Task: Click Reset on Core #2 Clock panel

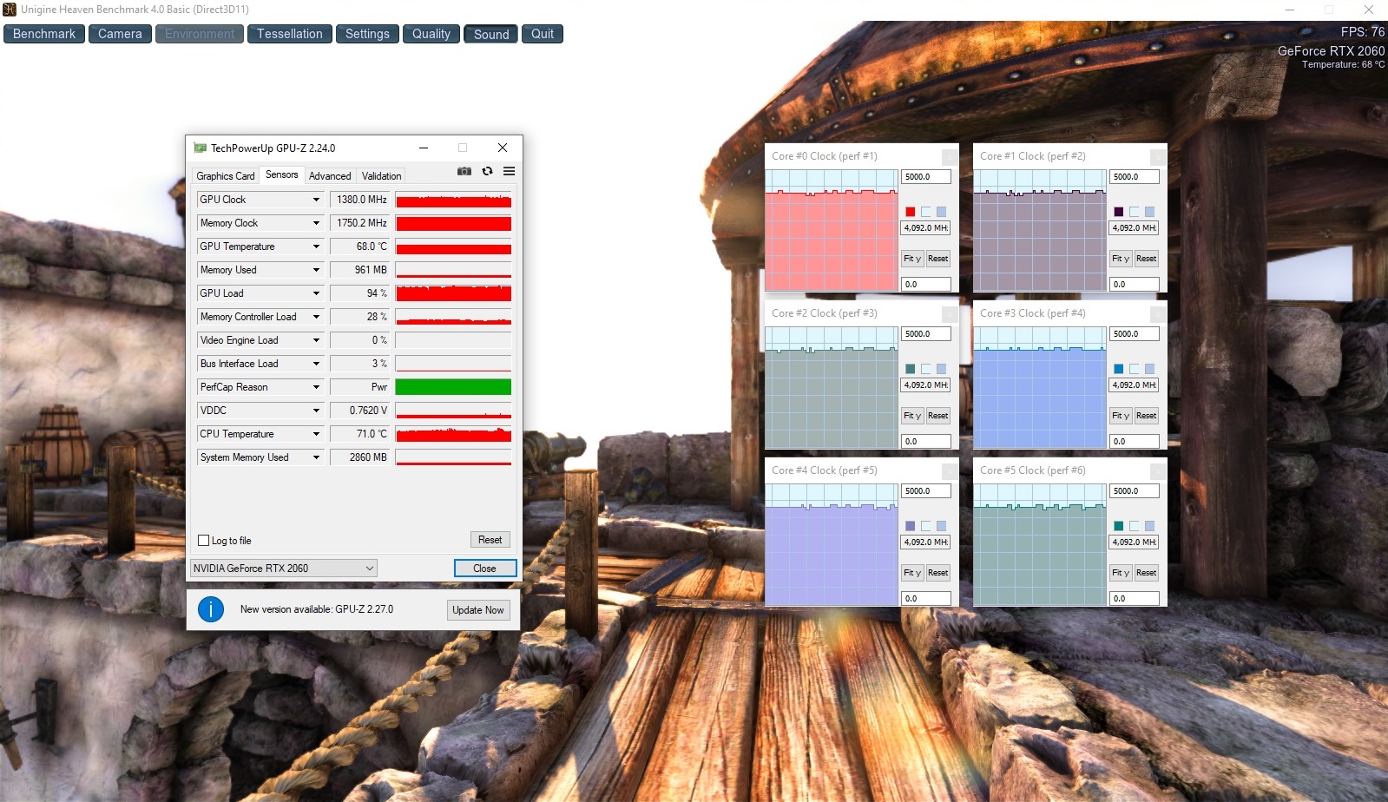Action: 938,416
